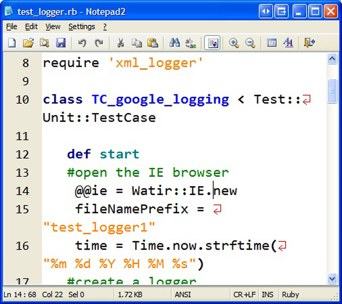Click the vertical scrollbar thumb
This screenshot has height=304, width=342.
[x=332, y=91]
